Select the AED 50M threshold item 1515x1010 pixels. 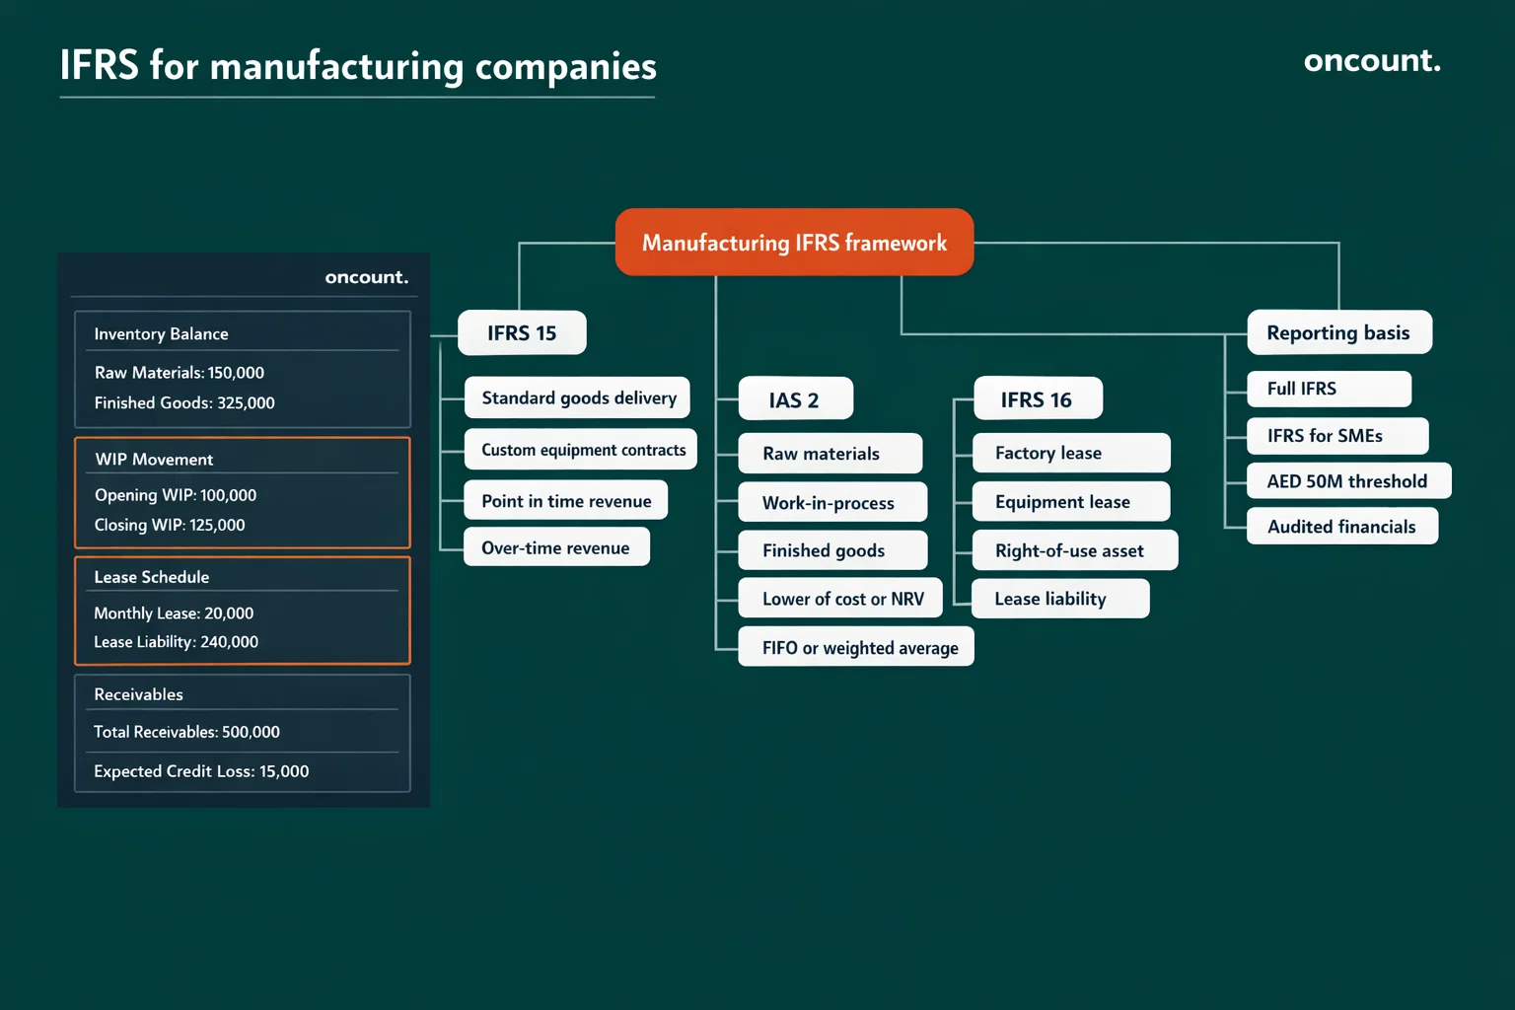tap(1348, 480)
